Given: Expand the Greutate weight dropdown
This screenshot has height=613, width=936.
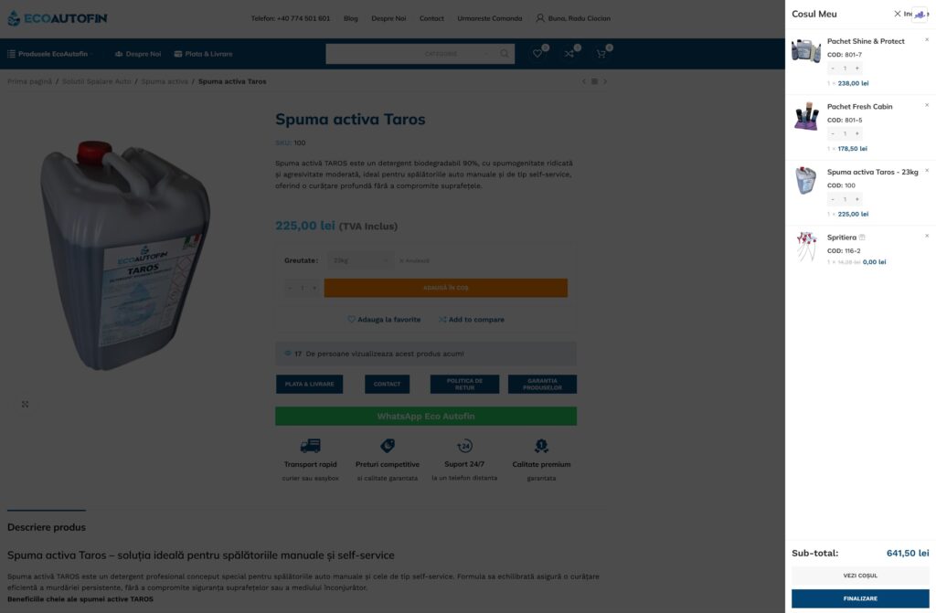Looking at the screenshot, I should pos(360,260).
